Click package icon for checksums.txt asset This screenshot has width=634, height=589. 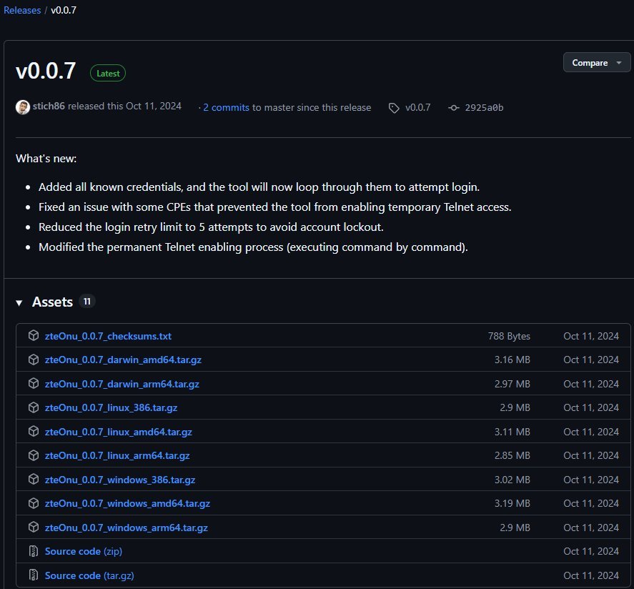pyautogui.click(x=33, y=336)
